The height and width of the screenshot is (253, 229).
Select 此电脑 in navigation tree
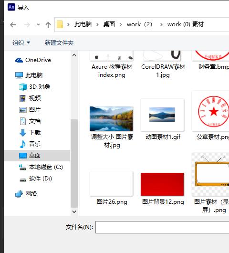[x=34, y=75]
